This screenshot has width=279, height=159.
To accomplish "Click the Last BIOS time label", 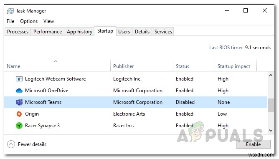I will pos(226,48).
